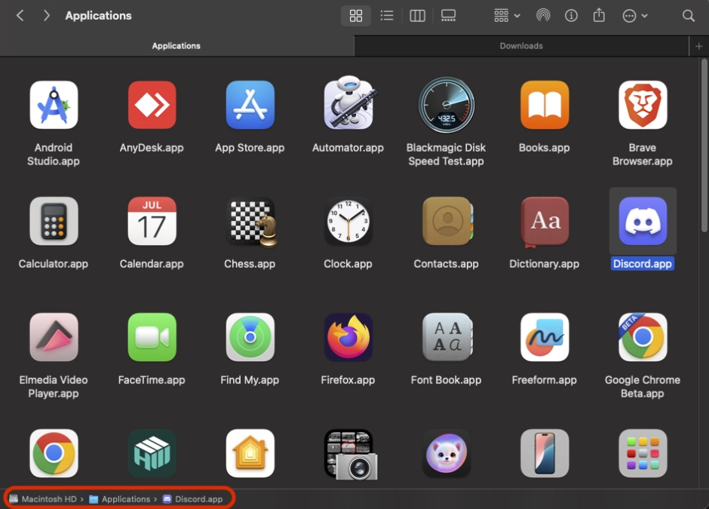
Task: Go back with the back arrow
Action: tap(20, 16)
